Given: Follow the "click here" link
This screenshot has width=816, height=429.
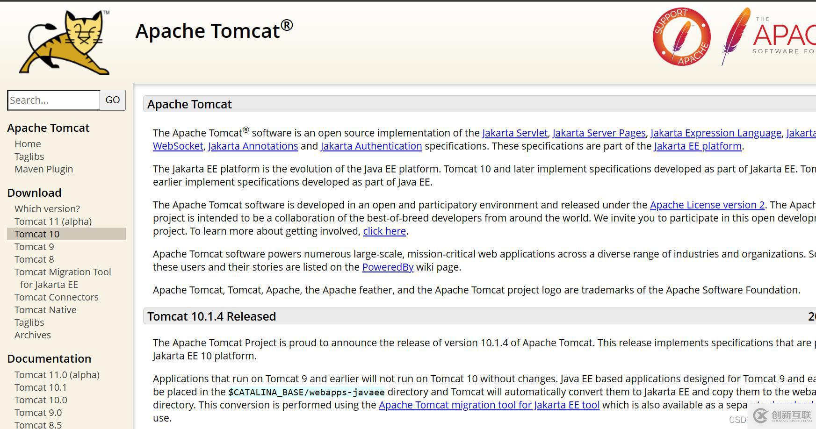Looking at the screenshot, I should pyautogui.click(x=384, y=231).
